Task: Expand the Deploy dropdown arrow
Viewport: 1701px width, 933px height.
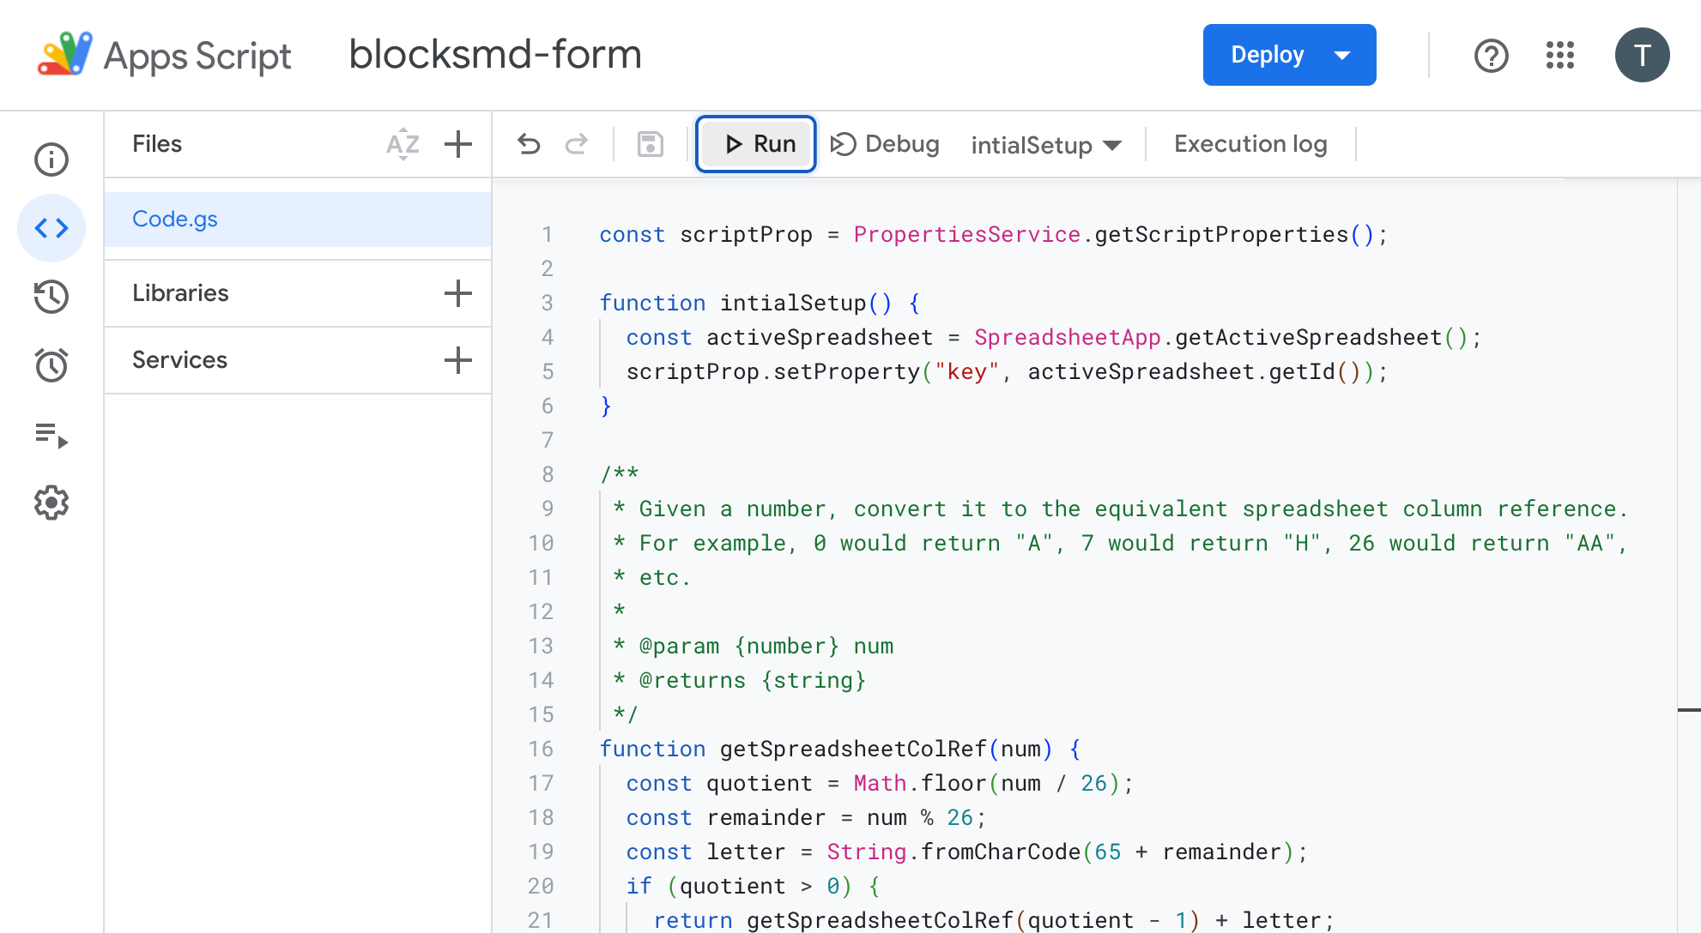Action: point(1342,55)
